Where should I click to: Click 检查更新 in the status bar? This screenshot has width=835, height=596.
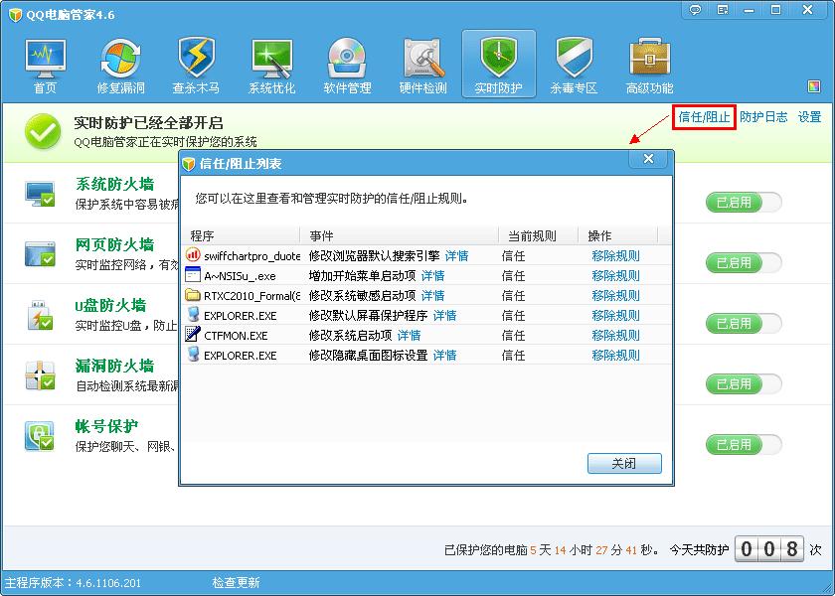point(236,583)
